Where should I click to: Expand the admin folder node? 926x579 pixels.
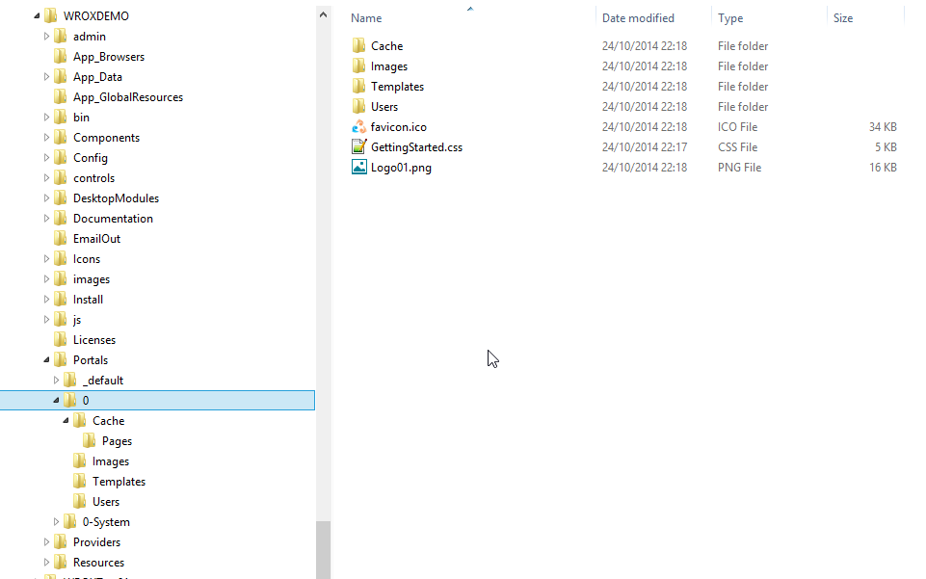(x=46, y=36)
